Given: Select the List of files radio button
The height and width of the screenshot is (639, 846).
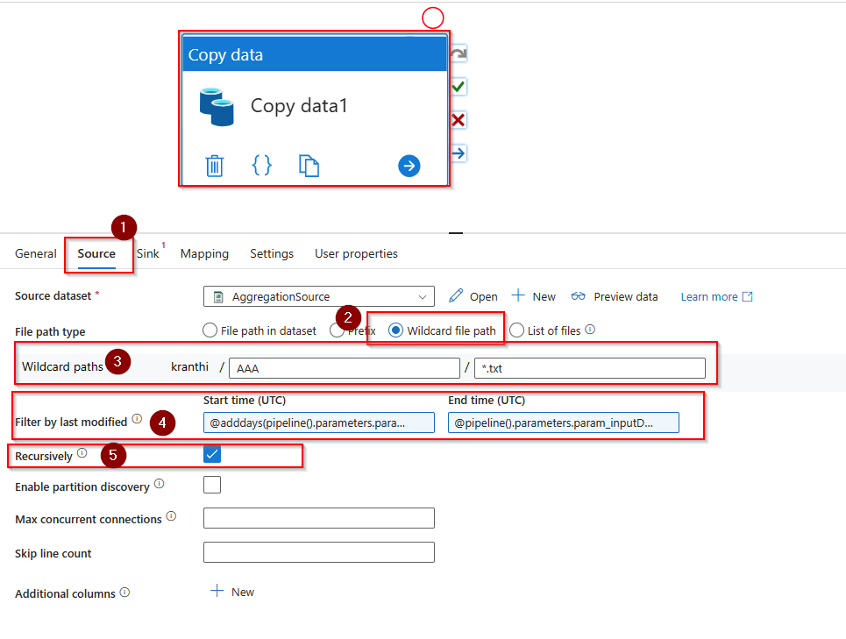Looking at the screenshot, I should (x=516, y=330).
